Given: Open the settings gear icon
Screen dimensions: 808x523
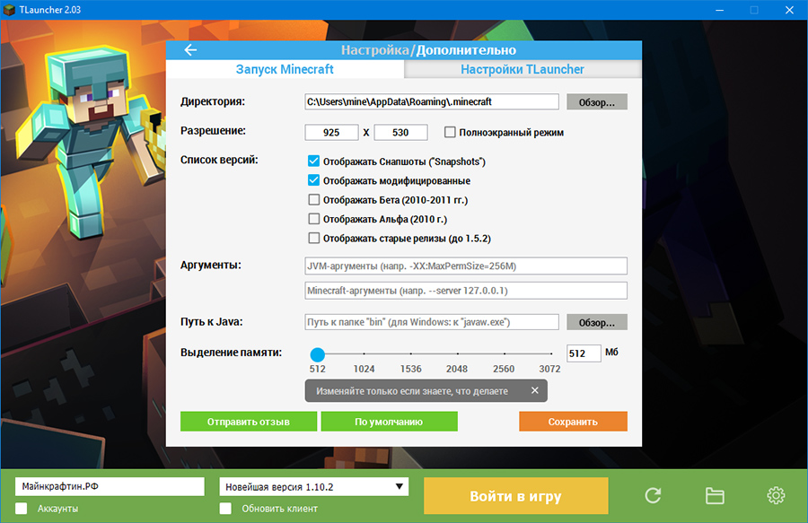Looking at the screenshot, I should click(x=776, y=495).
